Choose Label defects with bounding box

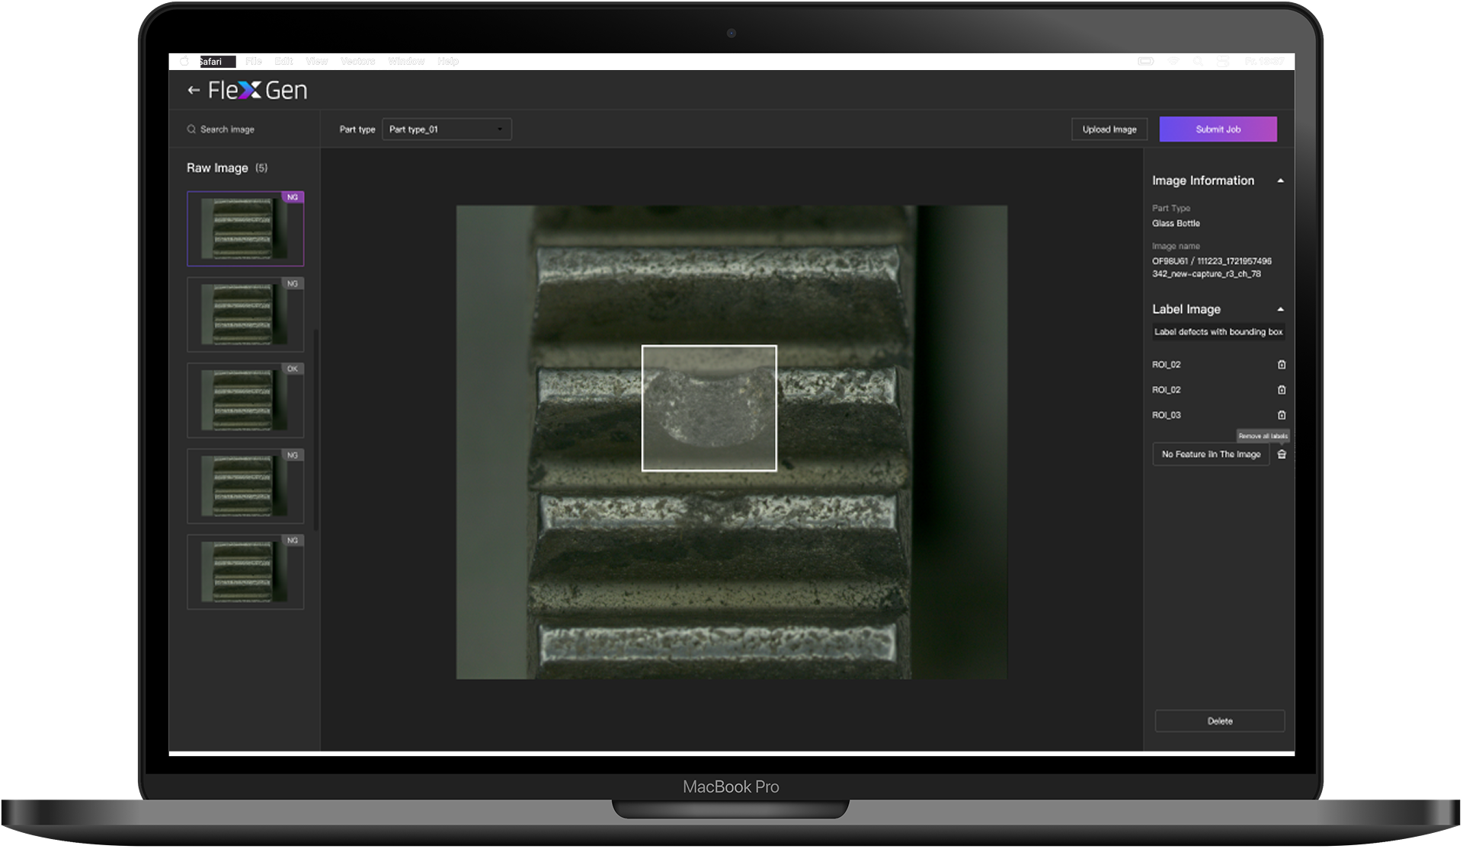(1218, 332)
